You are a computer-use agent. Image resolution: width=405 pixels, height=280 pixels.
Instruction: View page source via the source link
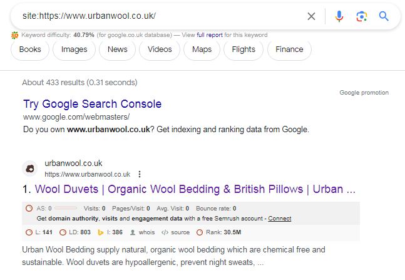[x=180, y=232]
